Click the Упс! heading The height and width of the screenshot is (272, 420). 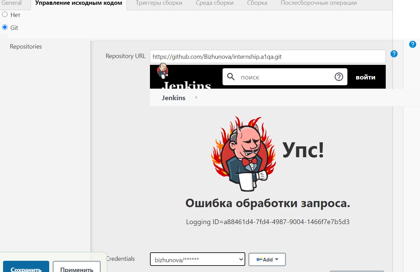pos(303,150)
